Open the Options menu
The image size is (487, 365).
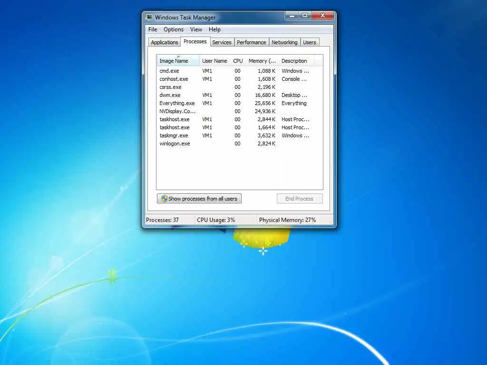coord(174,29)
